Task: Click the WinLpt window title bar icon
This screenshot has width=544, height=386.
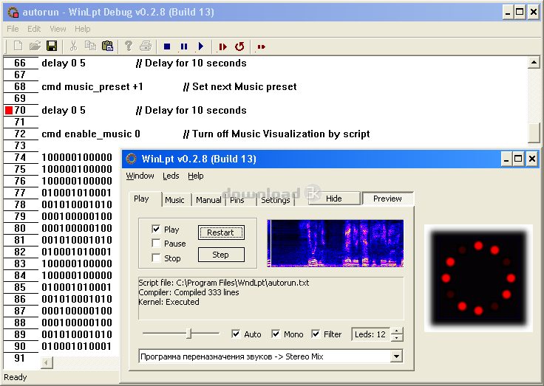Action: 131,159
